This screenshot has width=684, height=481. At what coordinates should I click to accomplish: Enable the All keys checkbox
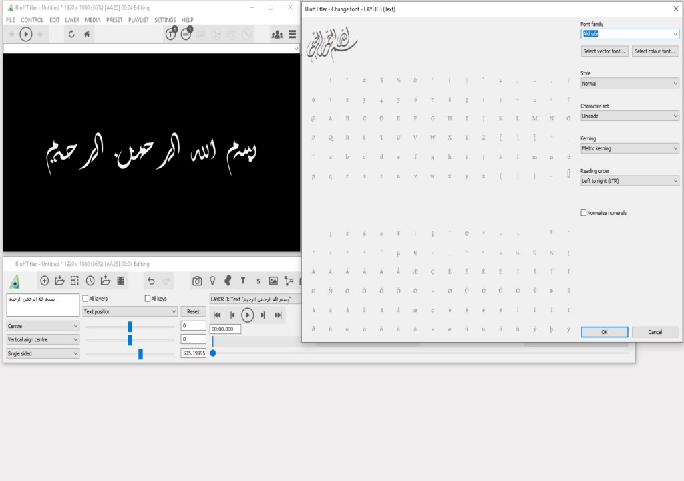(x=148, y=299)
